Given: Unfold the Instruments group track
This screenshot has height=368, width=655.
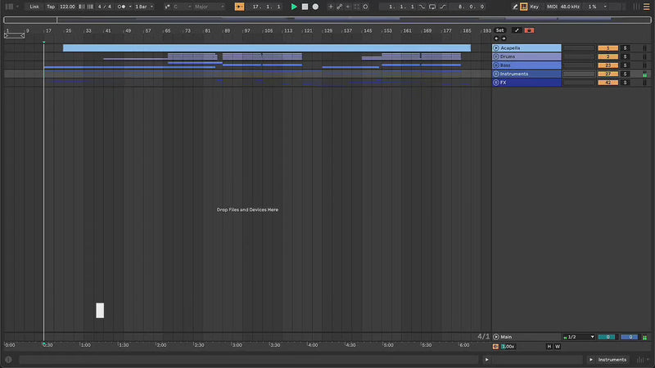Looking at the screenshot, I should pyautogui.click(x=496, y=74).
